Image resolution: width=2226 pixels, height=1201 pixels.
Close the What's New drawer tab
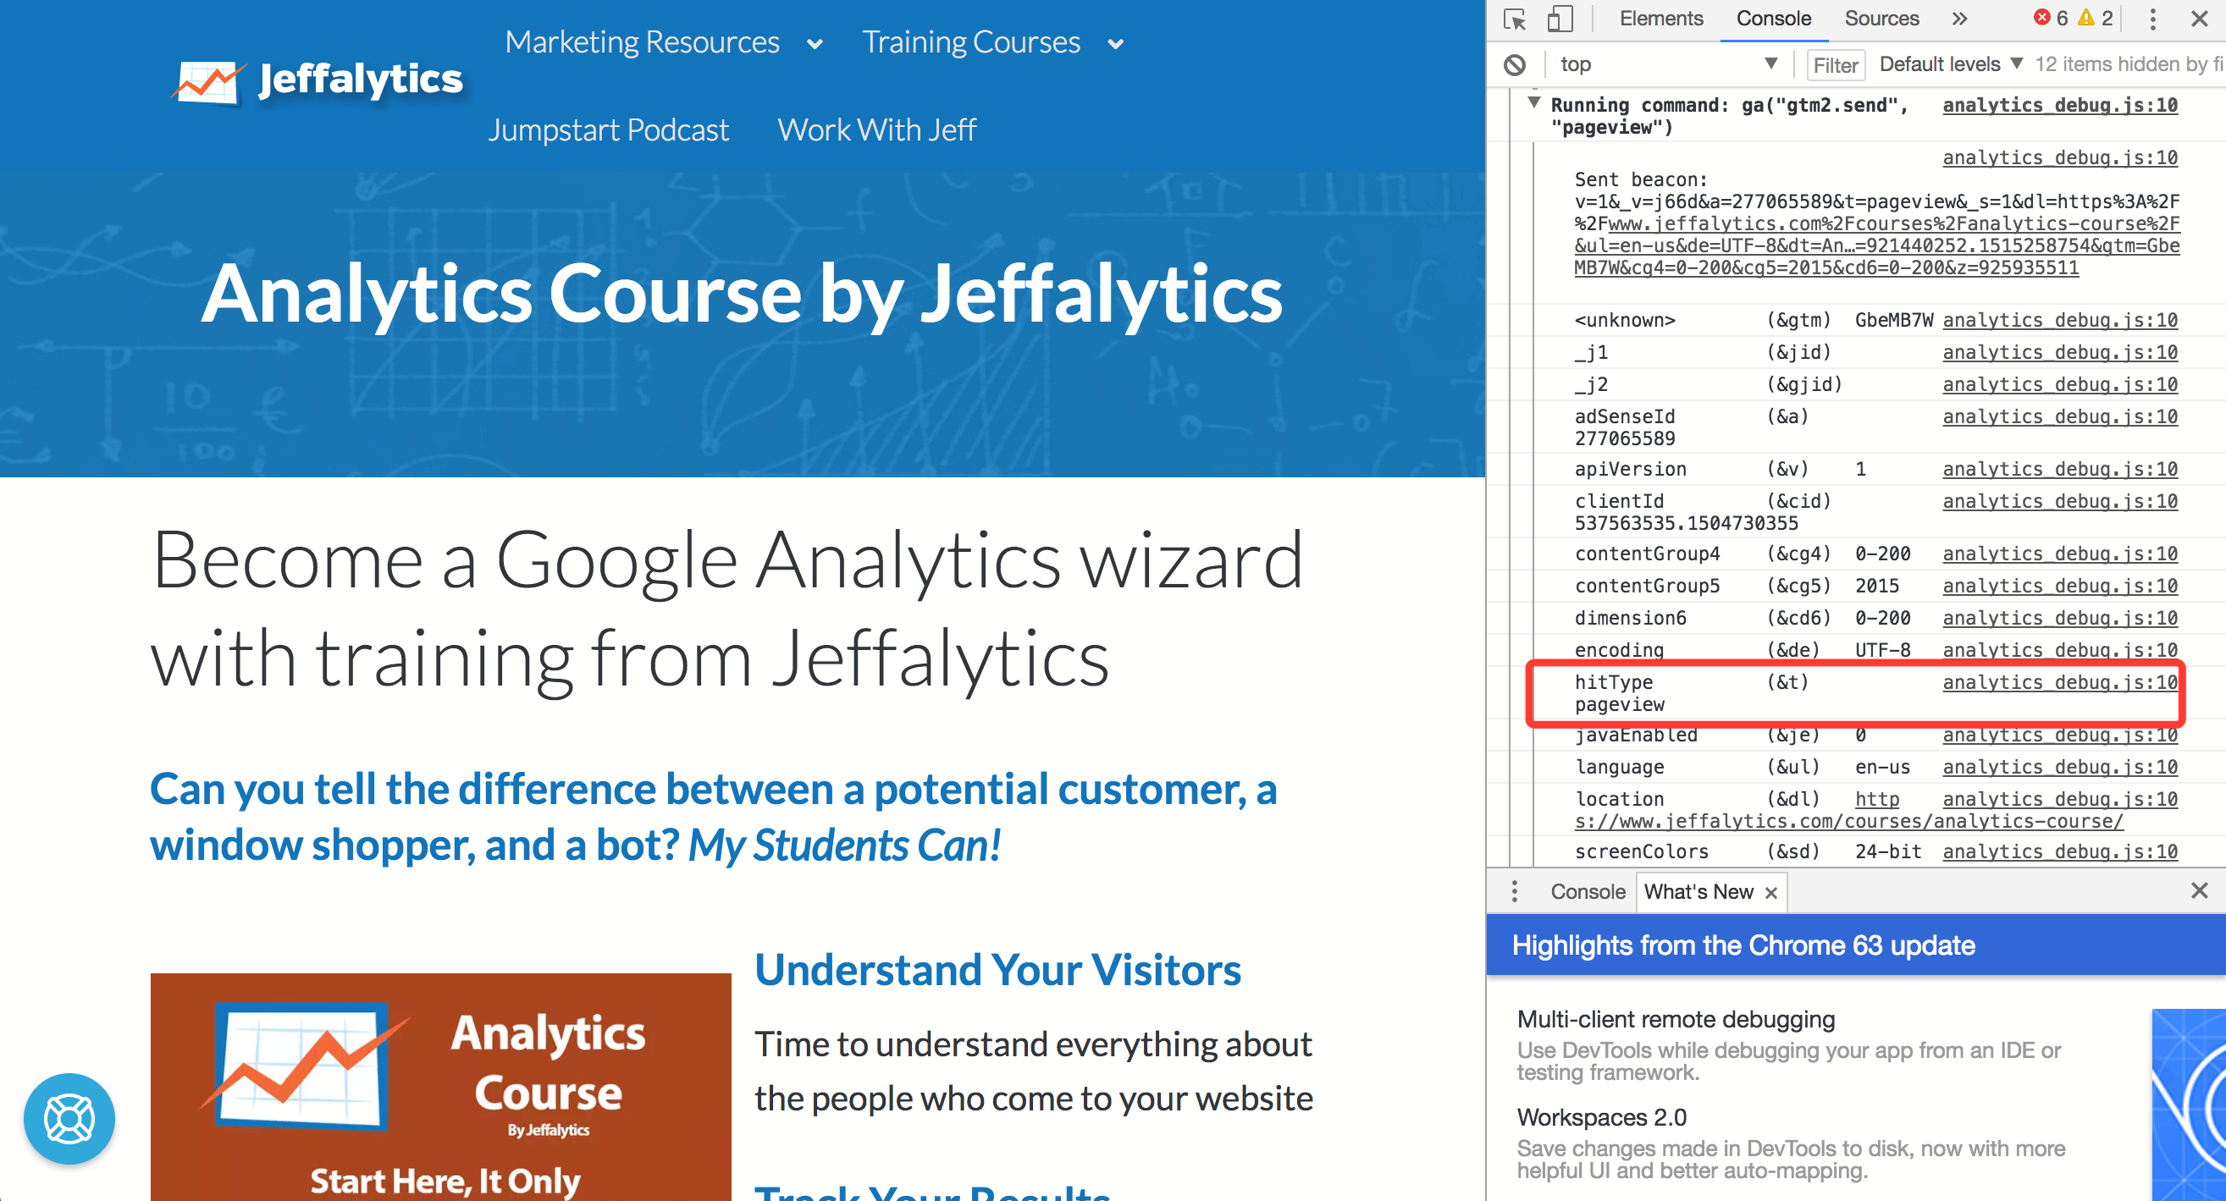[1771, 893]
